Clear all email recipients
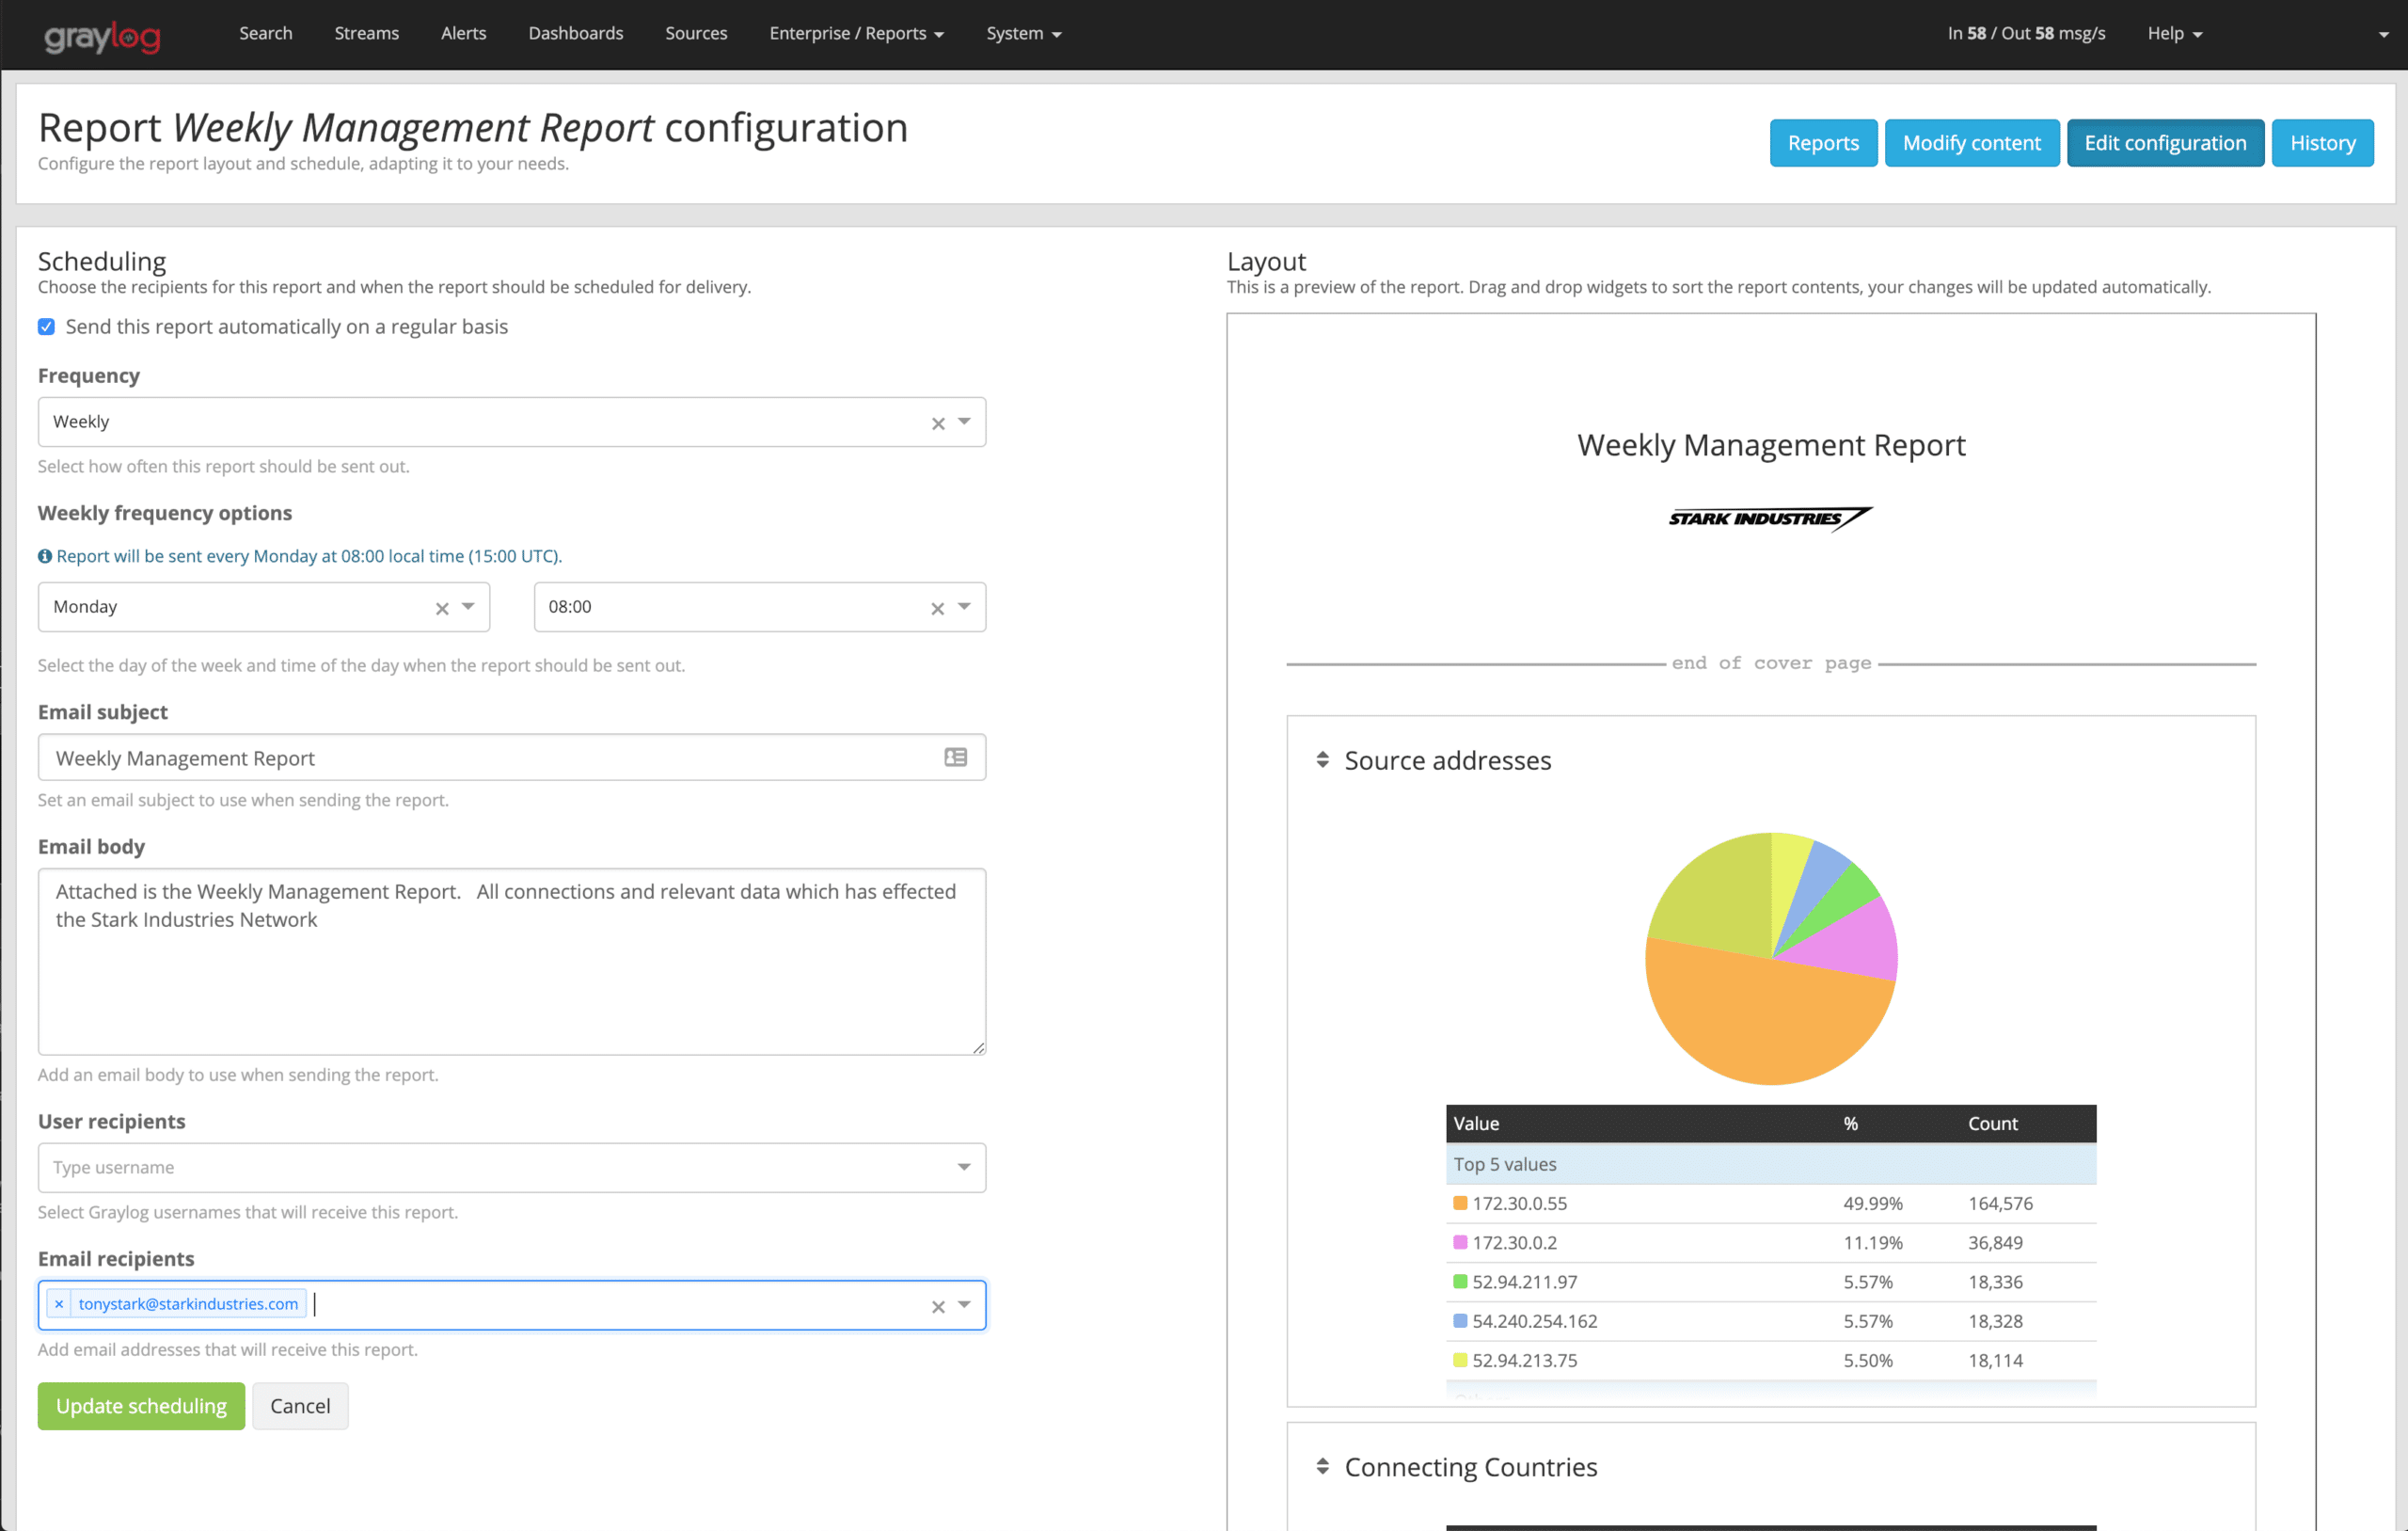Viewport: 2408px width, 1531px height. click(x=937, y=1306)
